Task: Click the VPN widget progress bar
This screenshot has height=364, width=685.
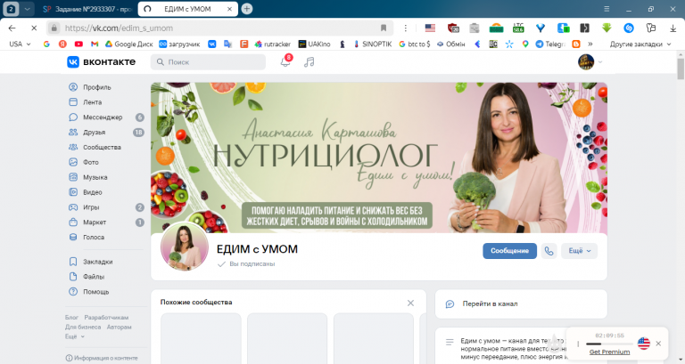Action: 609,344
